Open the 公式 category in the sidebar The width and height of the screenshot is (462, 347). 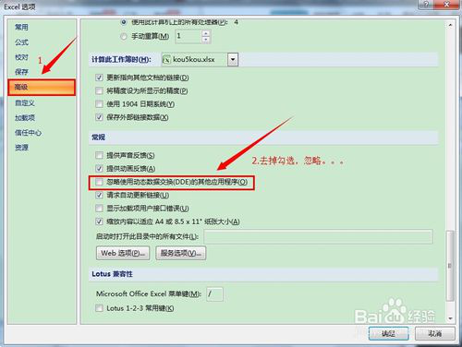[21, 42]
